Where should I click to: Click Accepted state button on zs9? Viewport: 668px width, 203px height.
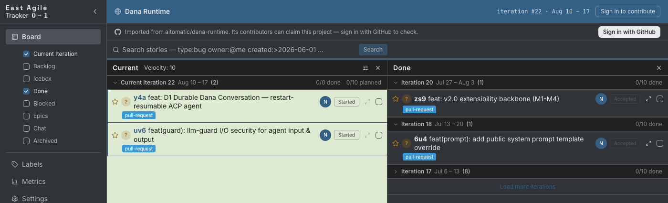tap(625, 99)
